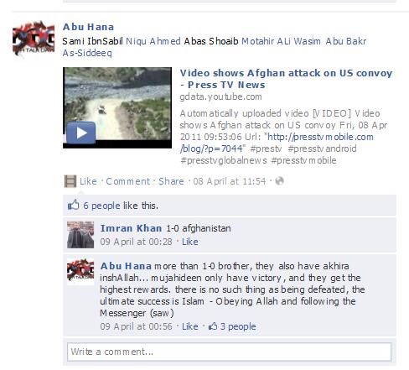Open the presstvmobile.com blog URL
The height and width of the screenshot is (370, 409).
pos(277,143)
